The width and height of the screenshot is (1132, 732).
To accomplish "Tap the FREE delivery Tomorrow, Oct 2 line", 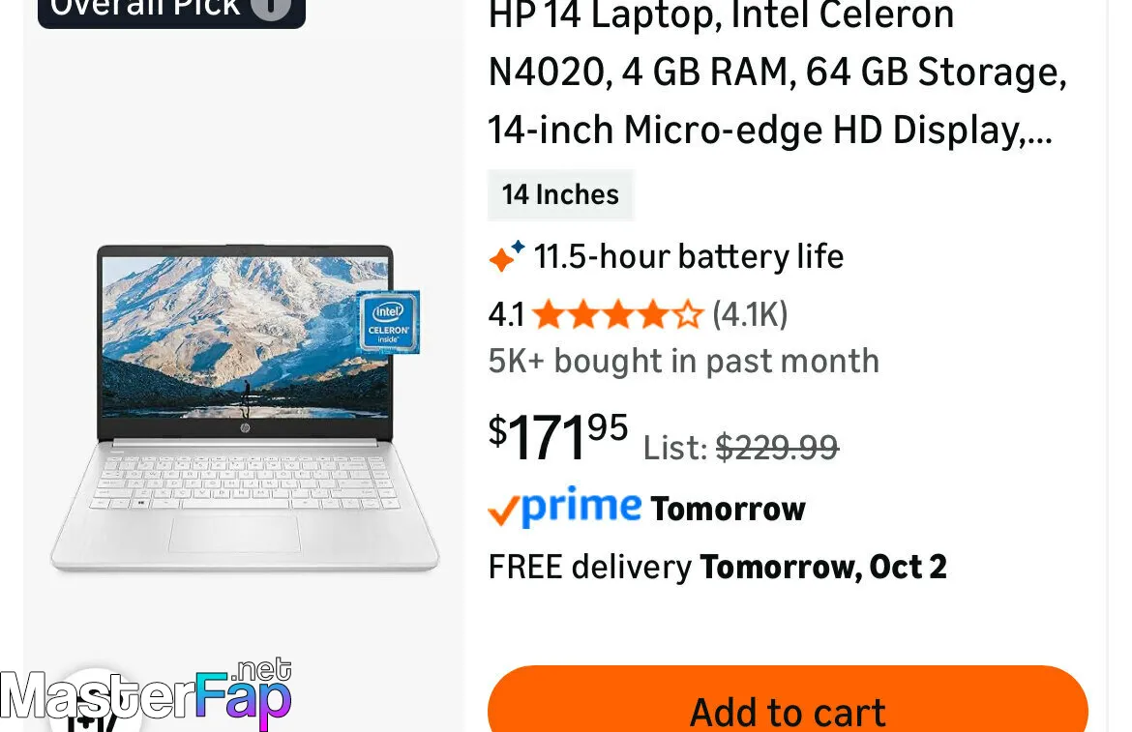I will 717,567.
